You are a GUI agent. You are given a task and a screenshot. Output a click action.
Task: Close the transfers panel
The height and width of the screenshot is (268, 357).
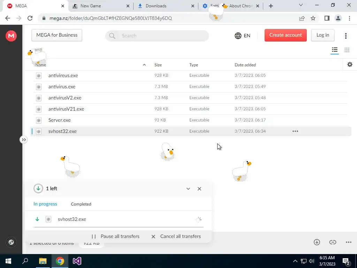click(199, 189)
